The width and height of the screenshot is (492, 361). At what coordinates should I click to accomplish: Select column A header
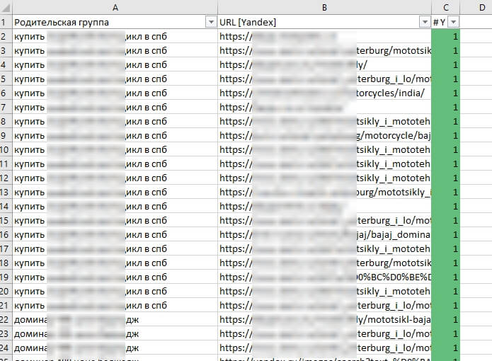pos(115,7)
